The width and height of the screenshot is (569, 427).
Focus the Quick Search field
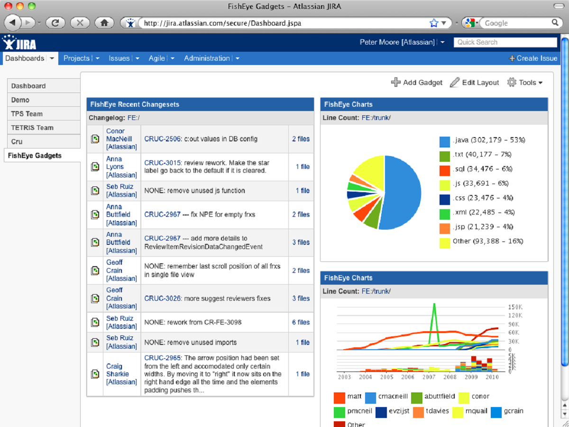pyautogui.click(x=505, y=42)
